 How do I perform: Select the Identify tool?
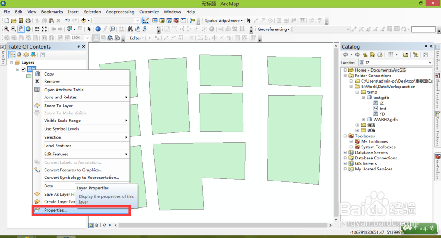pos(98,29)
